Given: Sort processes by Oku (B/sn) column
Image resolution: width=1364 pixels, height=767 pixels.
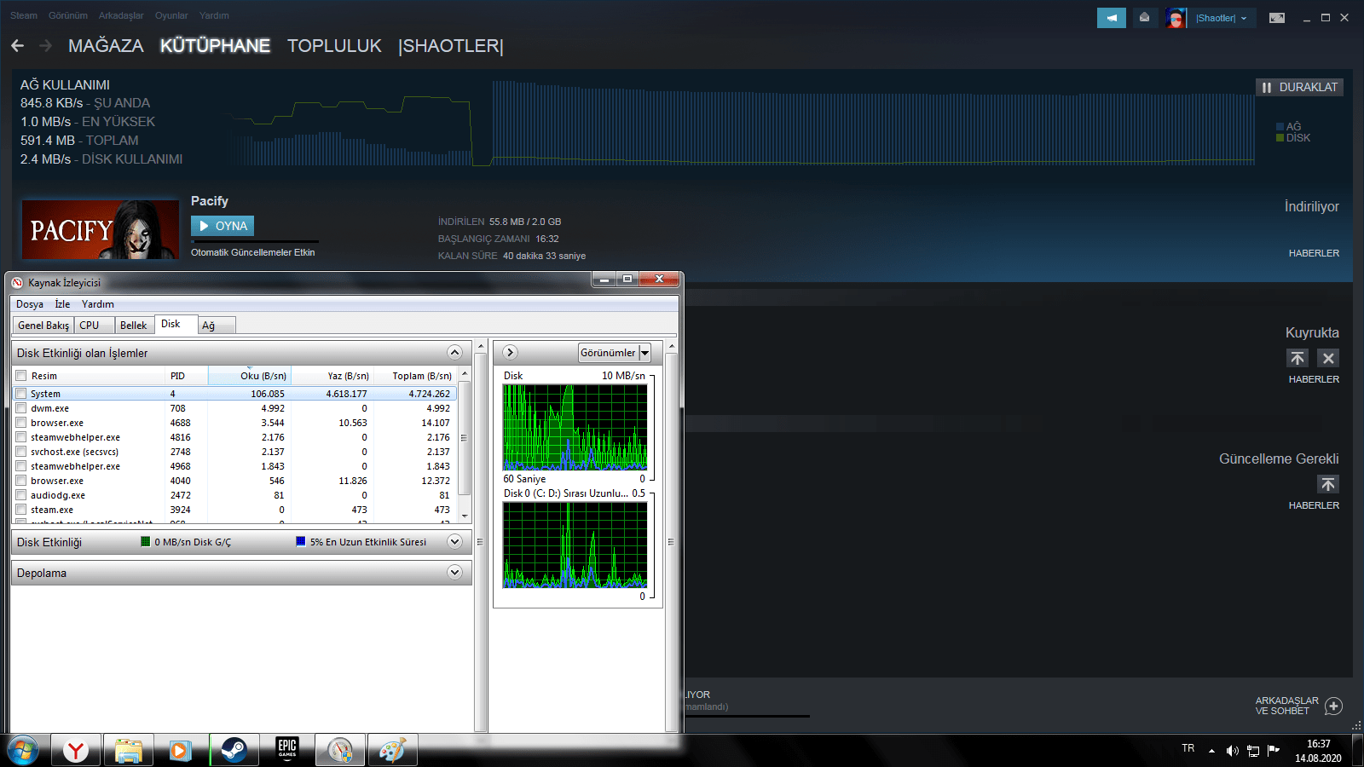Looking at the screenshot, I should click(249, 376).
